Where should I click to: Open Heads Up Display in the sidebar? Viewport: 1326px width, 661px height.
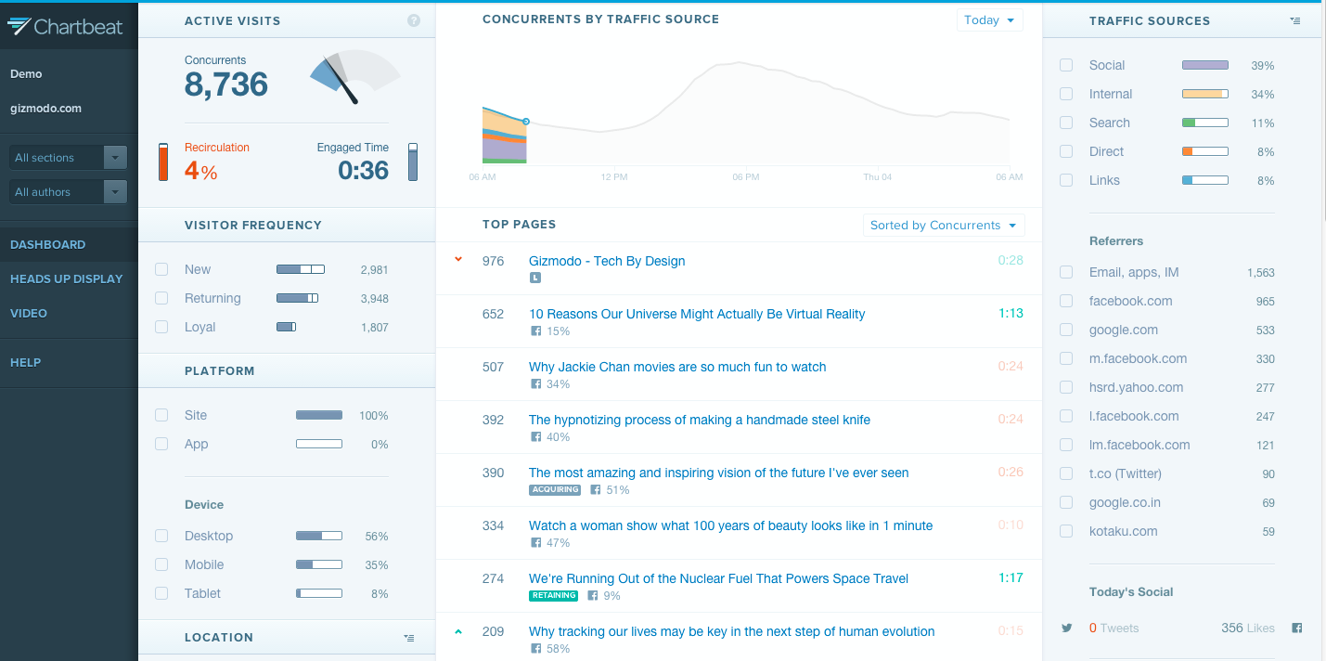(x=69, y=279)
